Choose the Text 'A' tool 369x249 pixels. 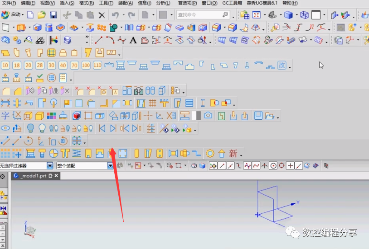pos(133,40)
